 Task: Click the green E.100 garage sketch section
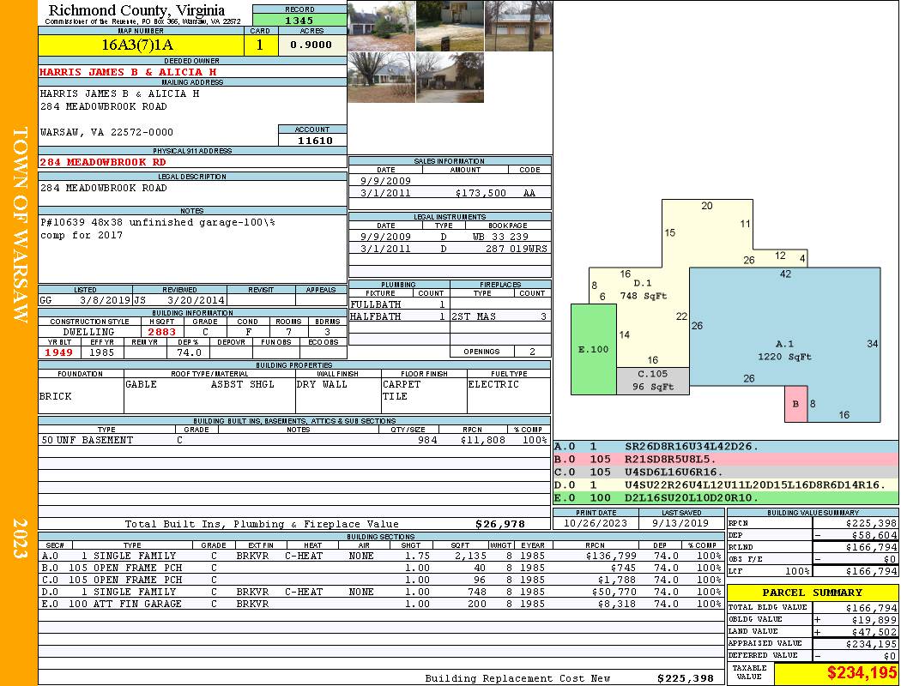(x=594, y=349)
